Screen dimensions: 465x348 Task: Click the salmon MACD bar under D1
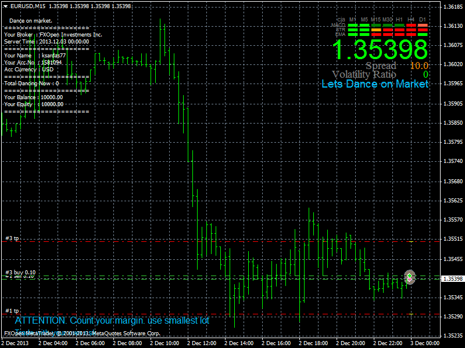click(423, 25)
